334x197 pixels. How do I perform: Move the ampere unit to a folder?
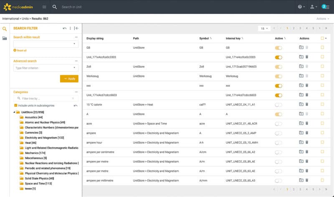[301, 133]
